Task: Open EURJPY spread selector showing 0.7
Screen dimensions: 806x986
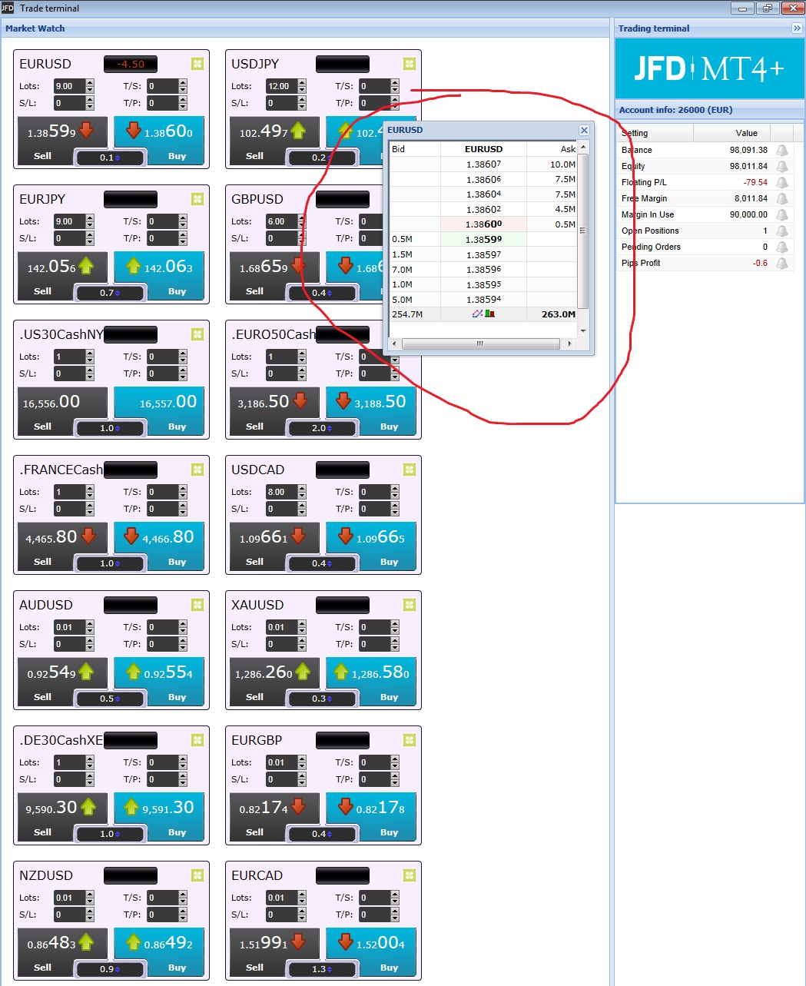Action: click(x=110, y=293)
